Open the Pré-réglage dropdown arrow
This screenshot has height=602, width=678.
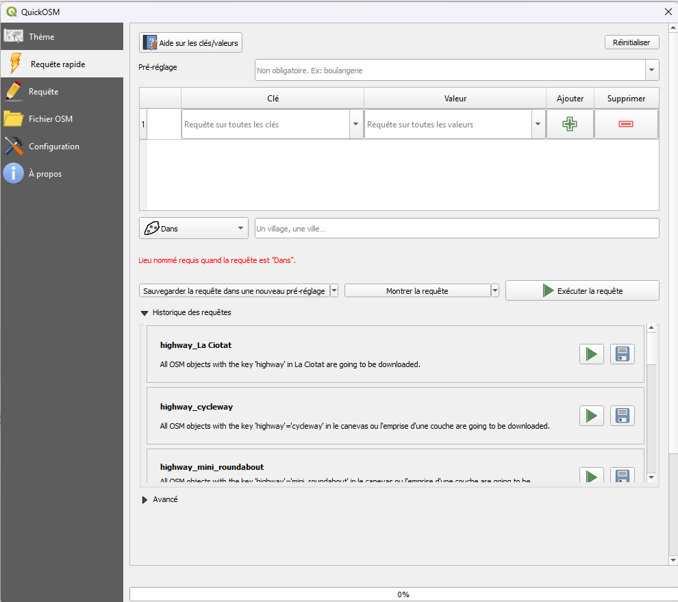(651, 70)
